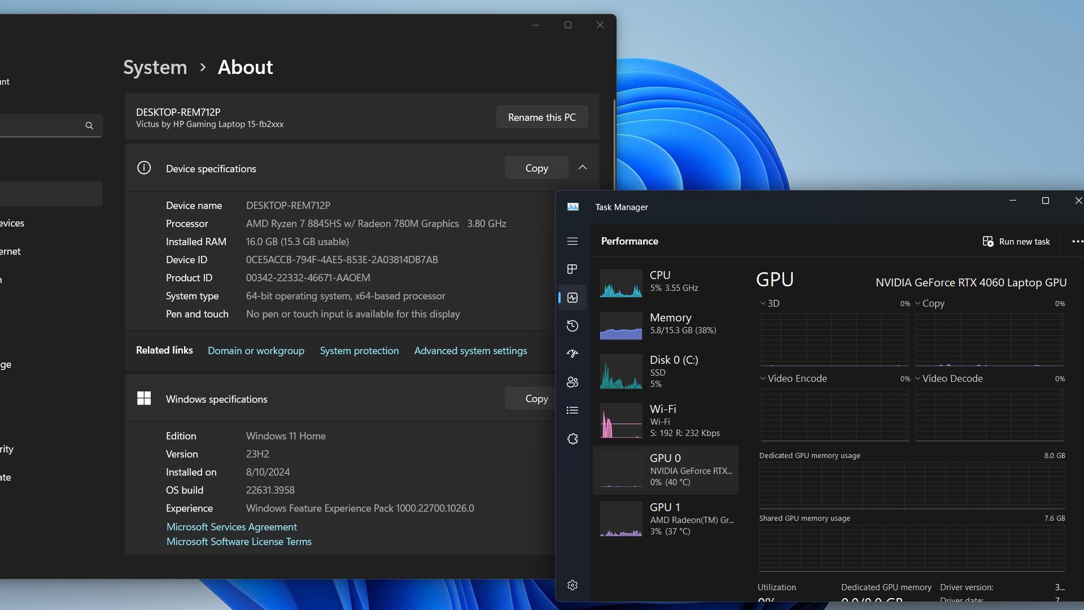Click the System type value 64-bit operating system
This screenshot has width=1084, height=610.
coord(346,296)
